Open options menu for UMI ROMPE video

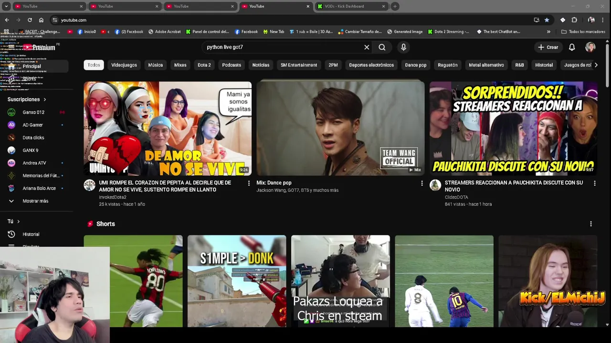[249, 183]
